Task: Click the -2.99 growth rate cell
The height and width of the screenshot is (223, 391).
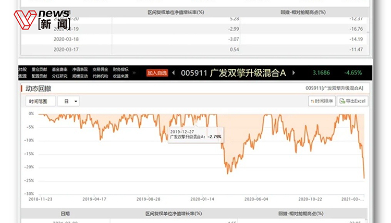Action: click(234, 29)
